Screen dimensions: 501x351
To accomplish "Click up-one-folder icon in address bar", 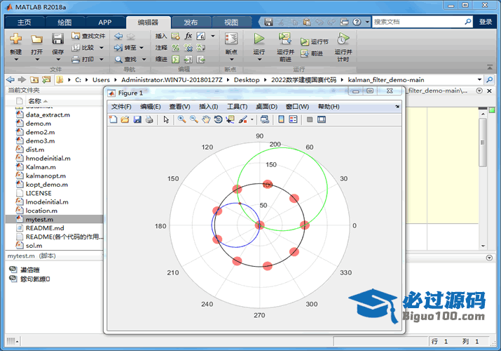I will [x=34, y=79].
